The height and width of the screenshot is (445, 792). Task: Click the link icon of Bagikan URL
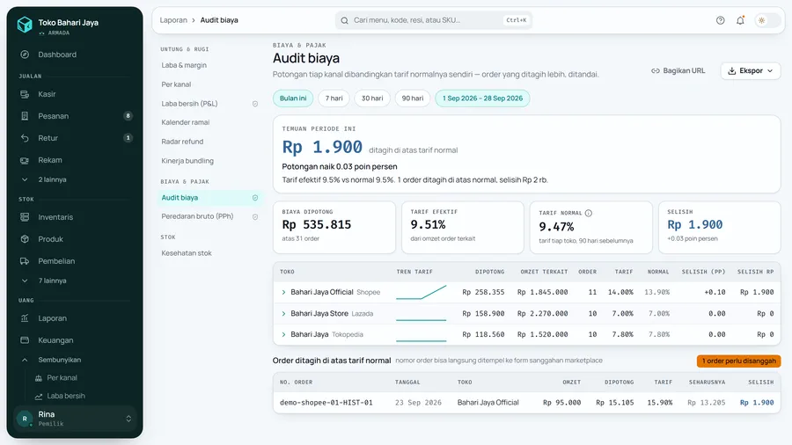(655, 71)
